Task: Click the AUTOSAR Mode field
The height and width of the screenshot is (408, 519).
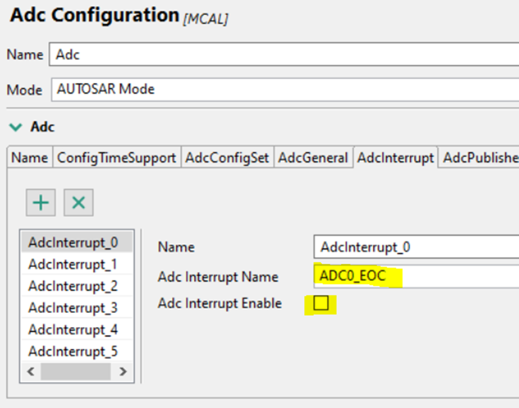Action: tap(282, 90)
